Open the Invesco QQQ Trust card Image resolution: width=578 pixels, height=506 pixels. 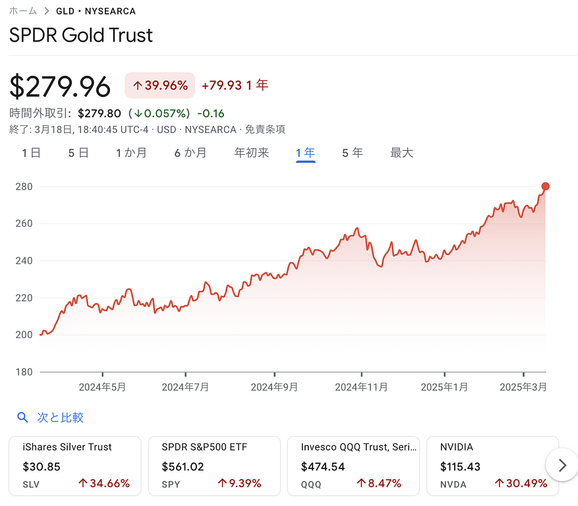[353, 465]
